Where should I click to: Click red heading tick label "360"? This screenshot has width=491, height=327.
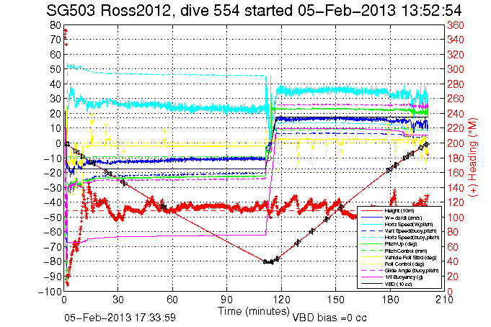455,25
